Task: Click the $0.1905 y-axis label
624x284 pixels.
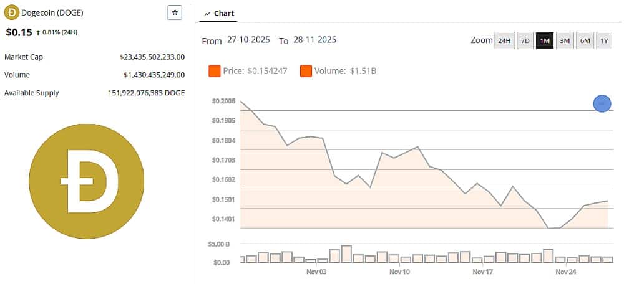Action: coord(223,121)
